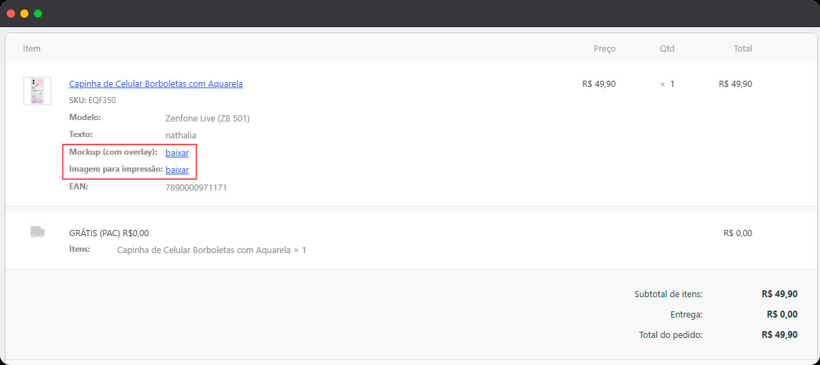Click the yellow minimize window button
Image resolution: width=820 pixels, height=365 pixels.
tap(24, 14)
